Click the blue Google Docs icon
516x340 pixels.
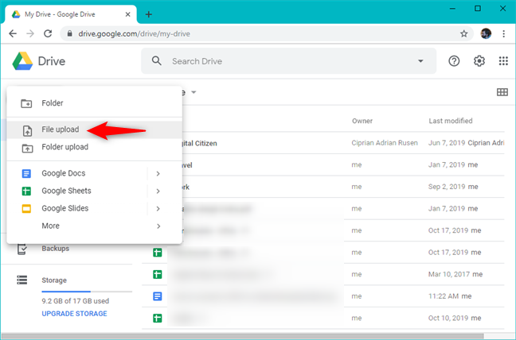click(x=26, y=173)
